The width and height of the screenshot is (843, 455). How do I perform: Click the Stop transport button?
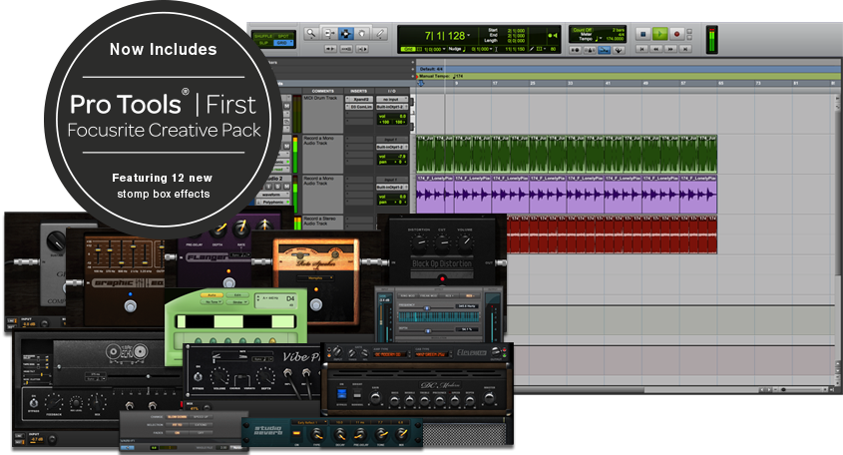click(643, 34)
